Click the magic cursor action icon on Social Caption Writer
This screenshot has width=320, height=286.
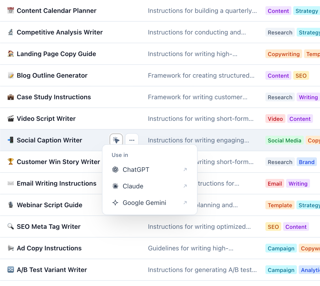116,140
